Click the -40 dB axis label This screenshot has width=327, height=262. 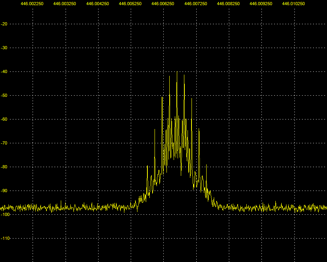[4, 72]
